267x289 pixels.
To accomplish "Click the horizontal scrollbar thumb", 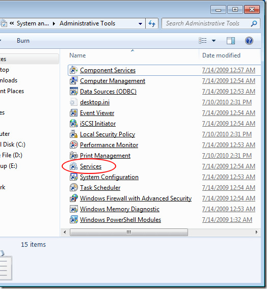I will pyautogui.click(x=129, y=232).
